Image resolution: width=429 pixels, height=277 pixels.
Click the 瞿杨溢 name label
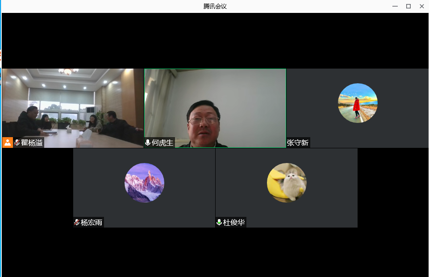point(32,143)
